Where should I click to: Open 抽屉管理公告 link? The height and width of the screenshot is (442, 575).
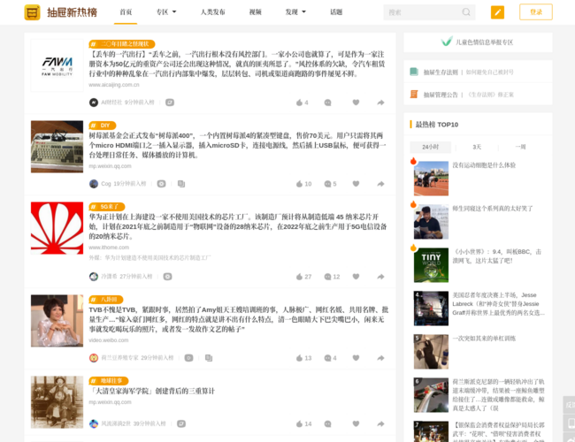tap(441, 95)
